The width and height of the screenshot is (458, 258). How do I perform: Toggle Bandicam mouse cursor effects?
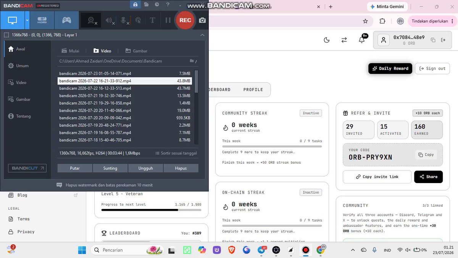pos(139,21)
